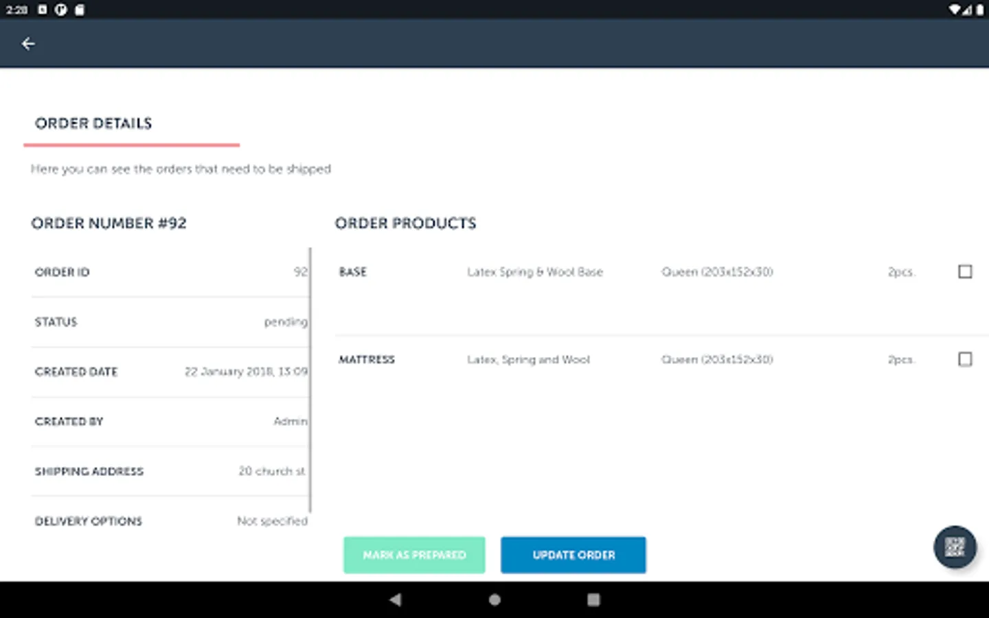Click the Base row Queen size
This screenshot has width=989, height=618.
pyautogui.click(x=717, y=272)
